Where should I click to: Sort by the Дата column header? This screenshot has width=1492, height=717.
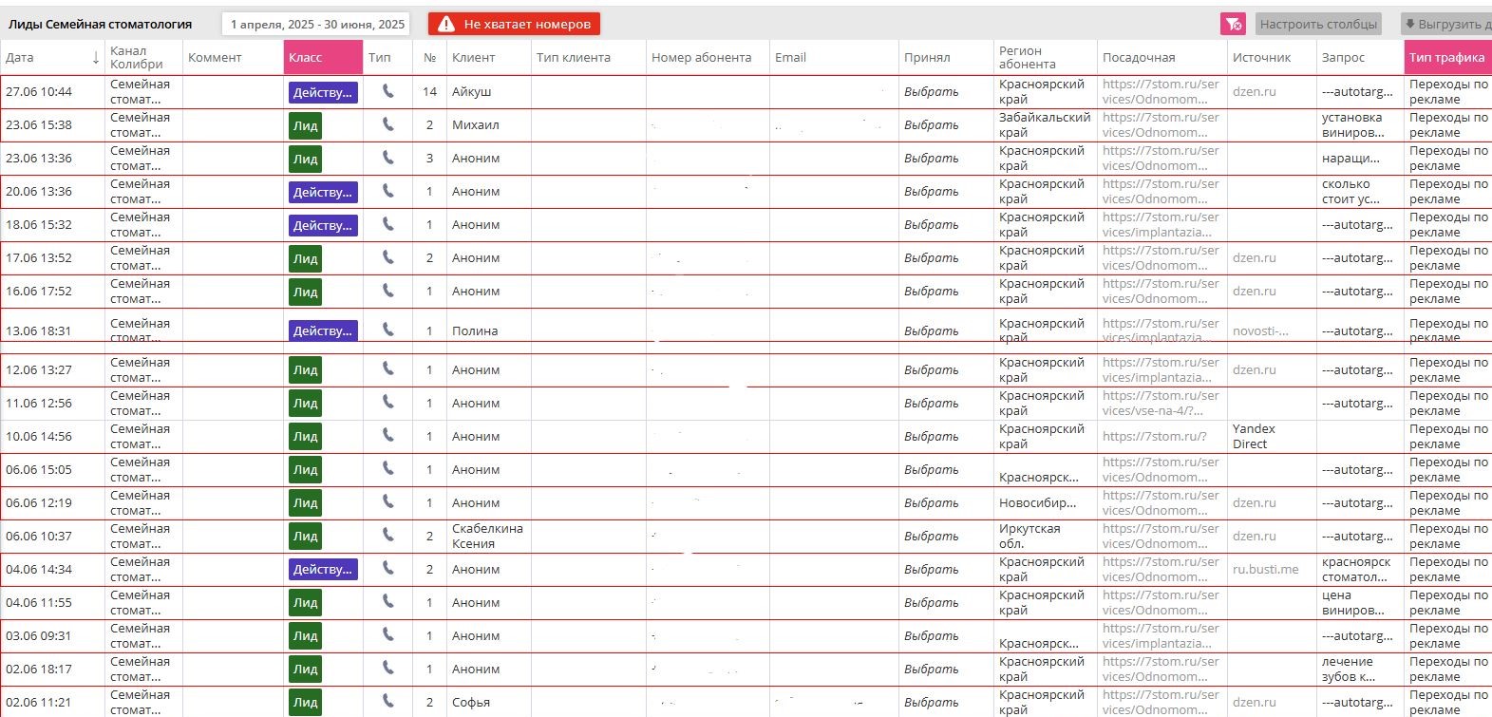click(x=53, y=57)
